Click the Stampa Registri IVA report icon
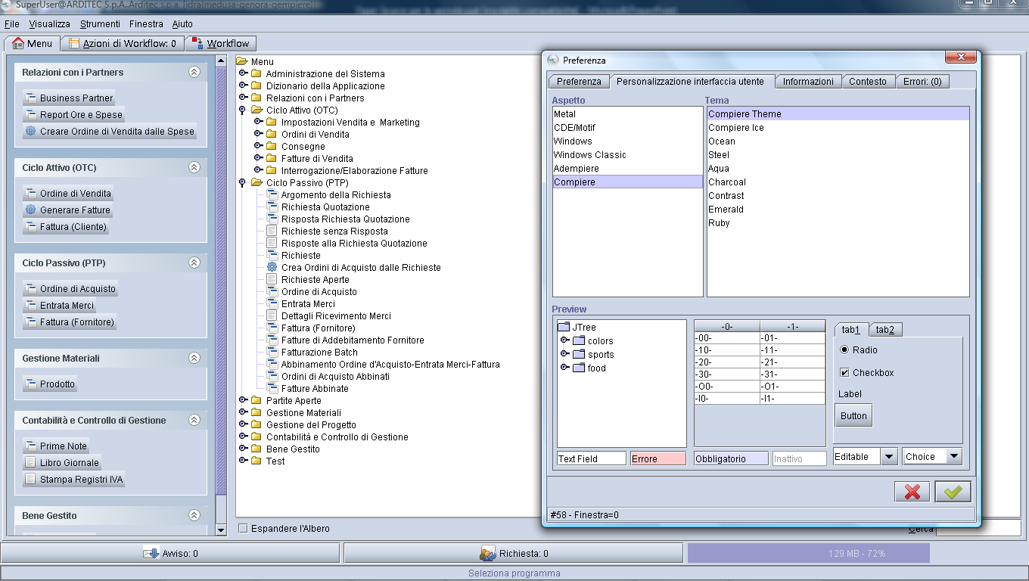The width and height of the screenshot is (1029, 581). (30, 479)
